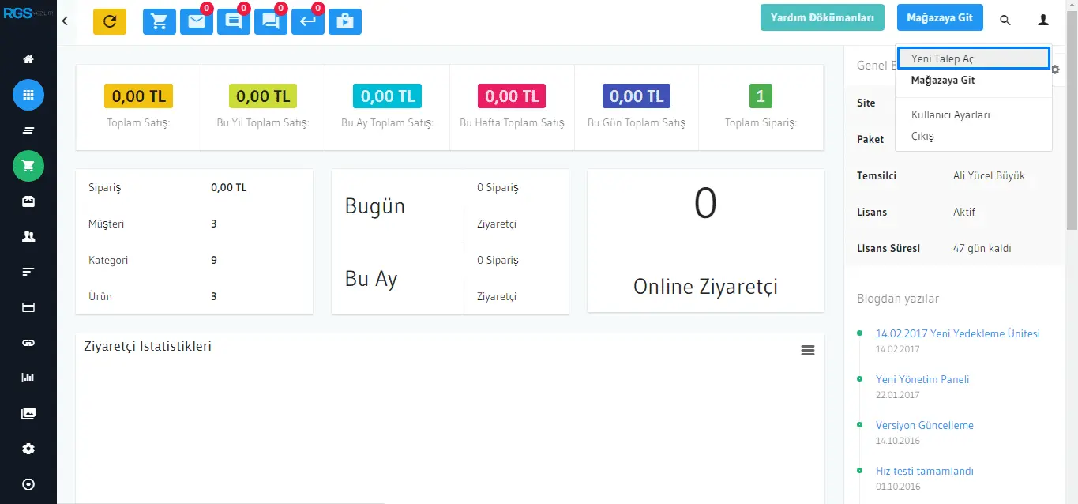Toggle the user profile dropdown icon
This screenshot has width=1078, height=504.
pyautogui.click(x=1043, y=21)
